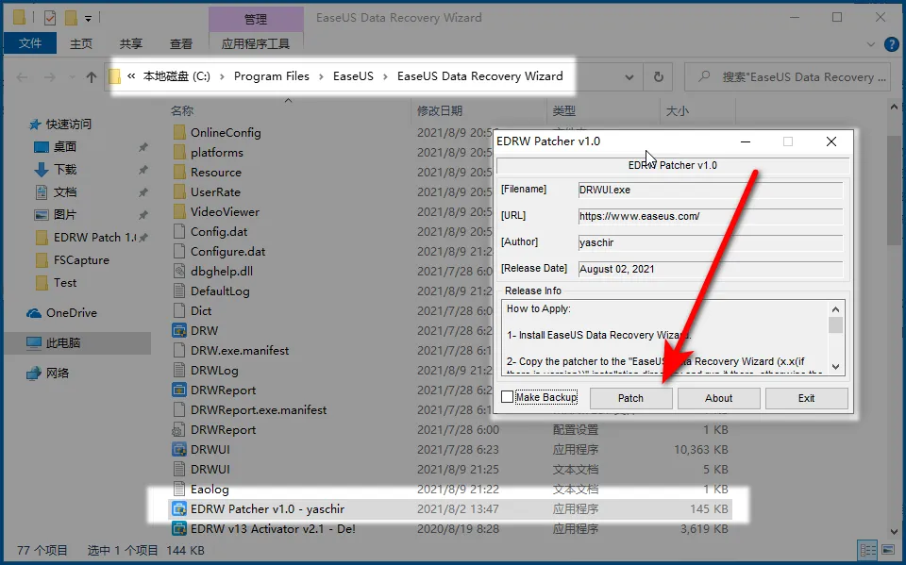Viewport: 906px width, 565px height.
Task: Select the VideoViewer folder icon
Action: [x=179, y=211]
